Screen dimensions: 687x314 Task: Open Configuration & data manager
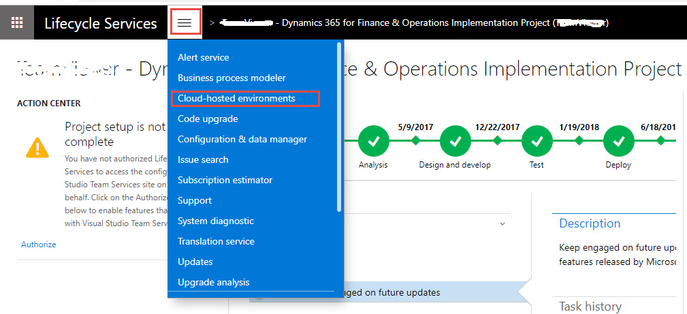click(242, 140)
